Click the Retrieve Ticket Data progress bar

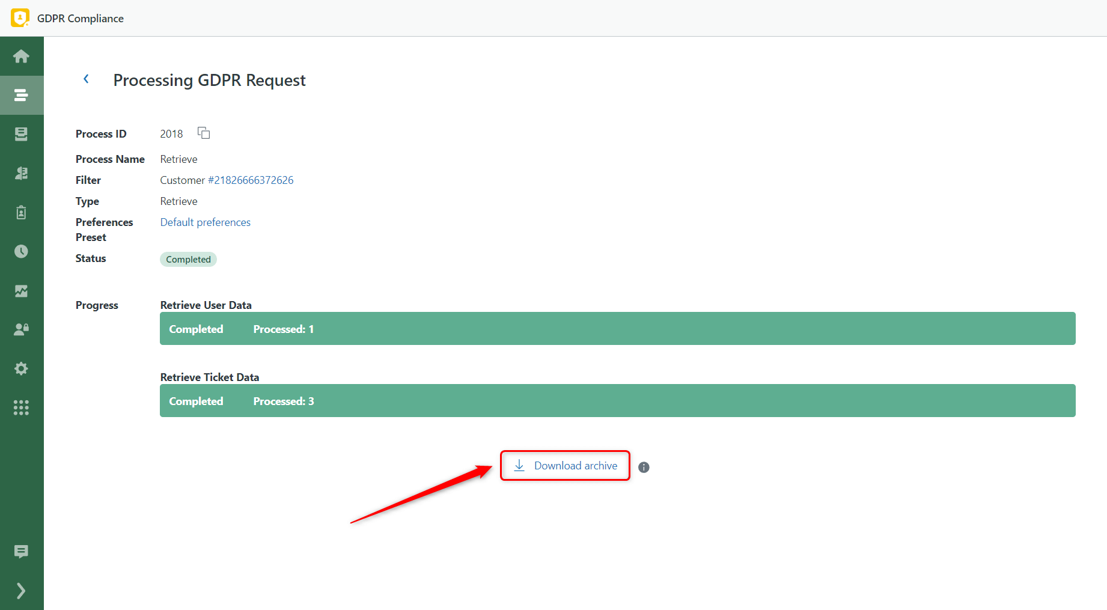click(x=617, y=400)
